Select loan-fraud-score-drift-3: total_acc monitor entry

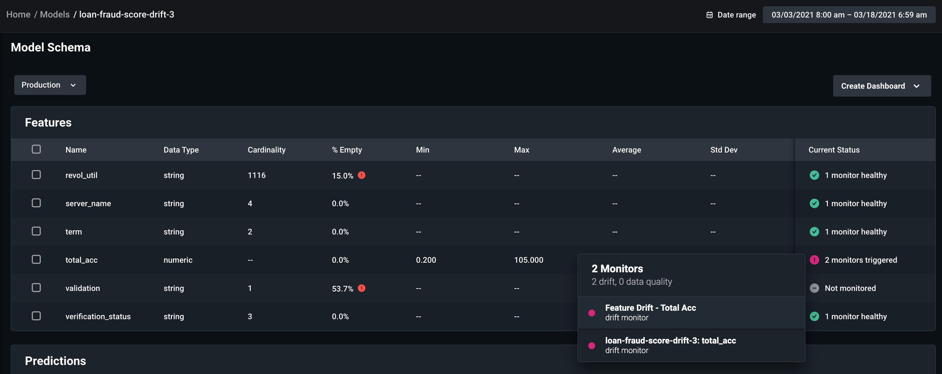670,345
